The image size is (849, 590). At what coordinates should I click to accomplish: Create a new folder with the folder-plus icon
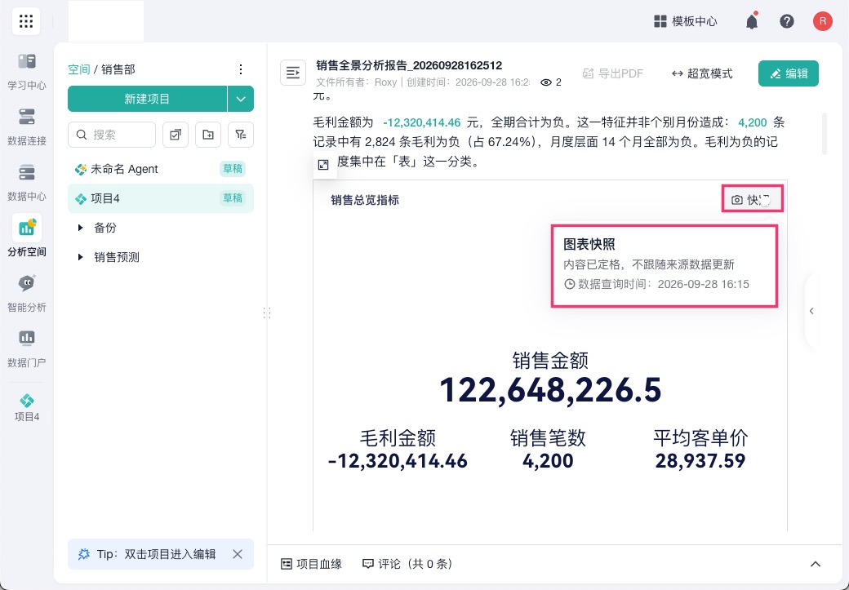(x=208, y=135)
